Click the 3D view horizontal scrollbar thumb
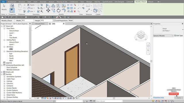The width and height of the screenshot is (184, 103). pos(114,98)
